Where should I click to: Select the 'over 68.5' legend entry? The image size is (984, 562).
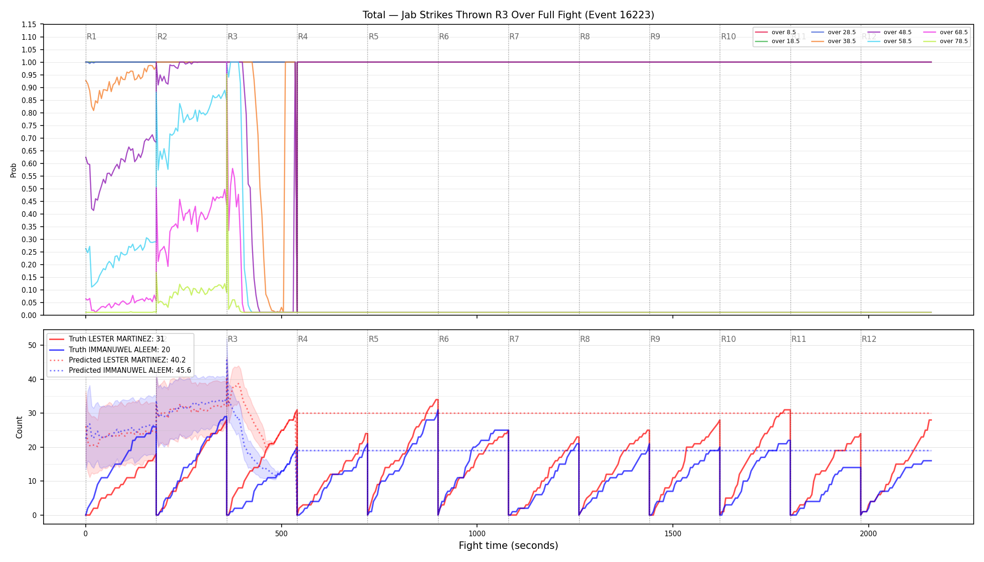(946, 32)
